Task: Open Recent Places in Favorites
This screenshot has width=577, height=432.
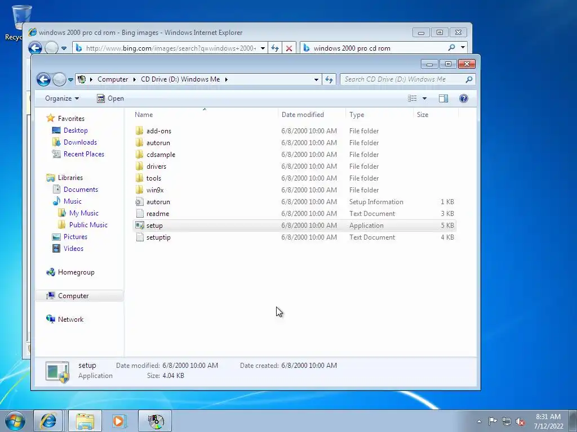Action: 84,154
